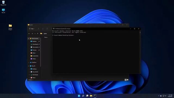Select Recycle Bin desktop icon
174x98 pixels.
pos(3,3)
